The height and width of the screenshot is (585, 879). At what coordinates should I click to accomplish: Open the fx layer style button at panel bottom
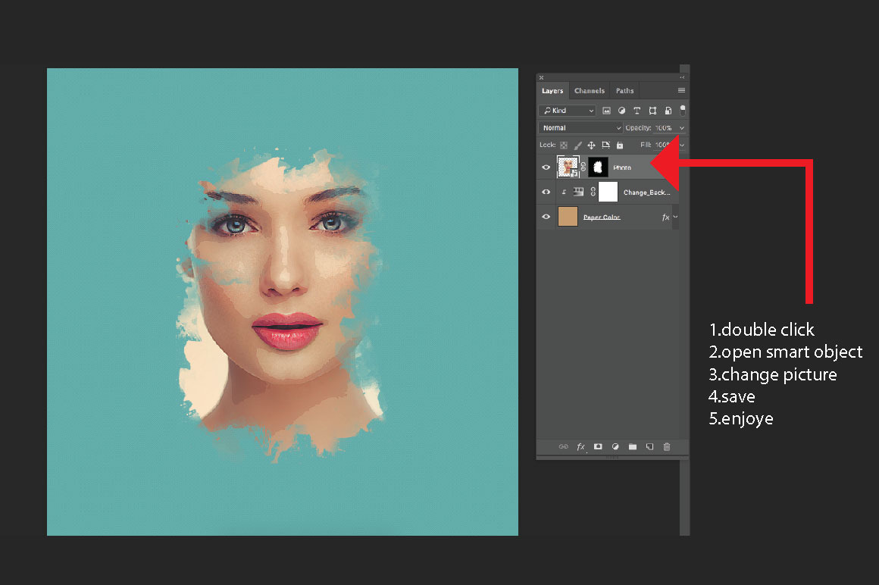pyautogui.click(x=581, y=447)
